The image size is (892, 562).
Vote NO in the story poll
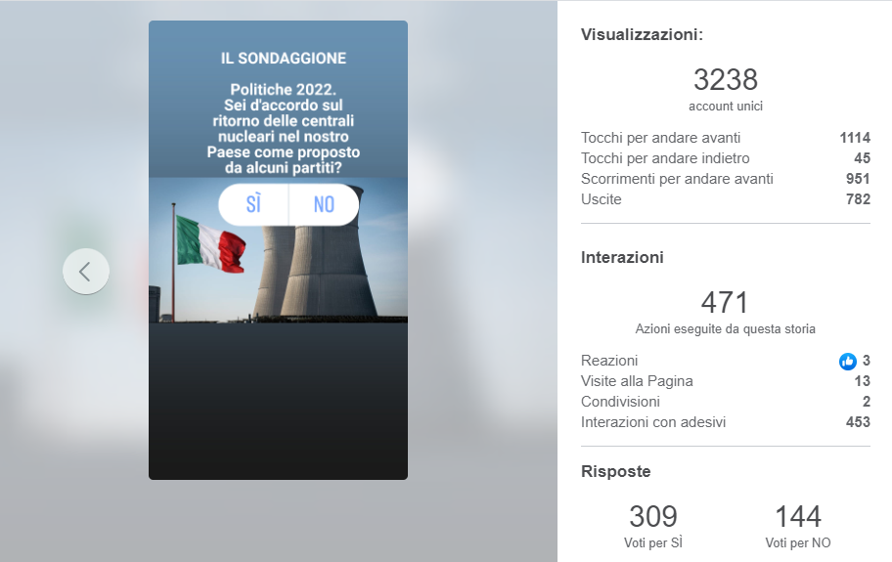[x=324, y=204]
